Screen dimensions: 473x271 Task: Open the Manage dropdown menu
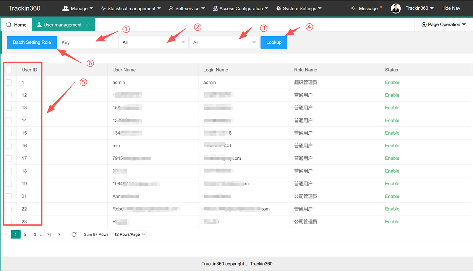[x=78, y=8]
